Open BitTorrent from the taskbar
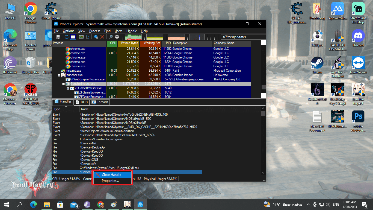Viewport: 373px width, 210px height. point(87,205)
